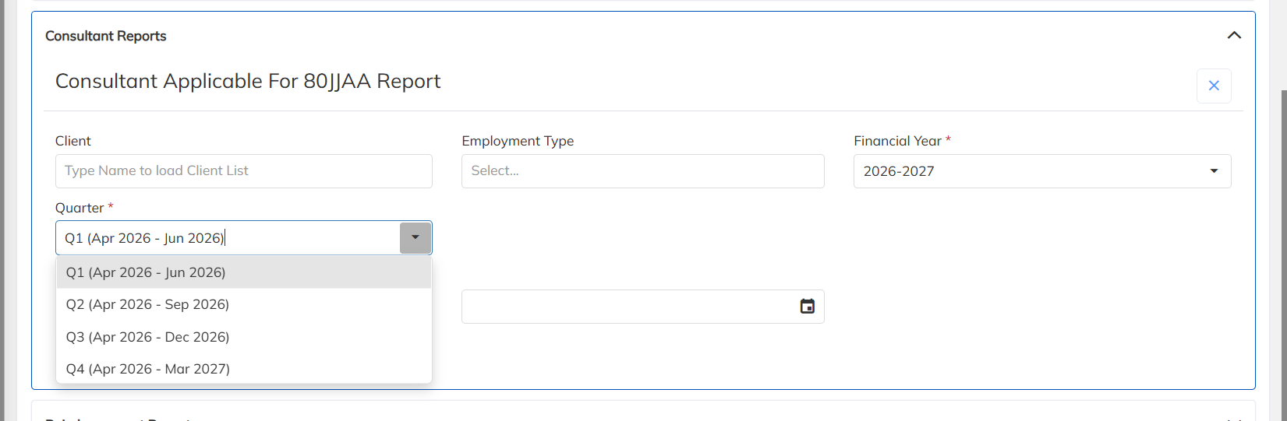This screenshot has height=421, width=1287.
Task: Pick Q3 (Apr 2026 - Dec 2026) option
Action: pyautogui.click(x=147, y=337)
